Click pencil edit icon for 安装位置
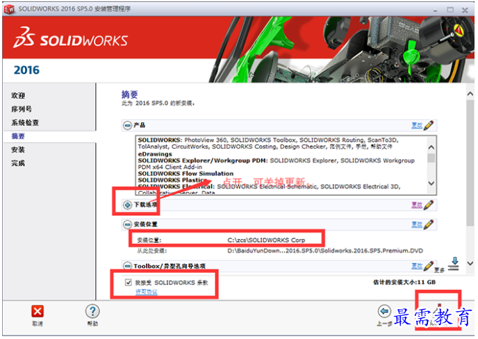This screenshot has width=478, height=339. click(429, 224)
